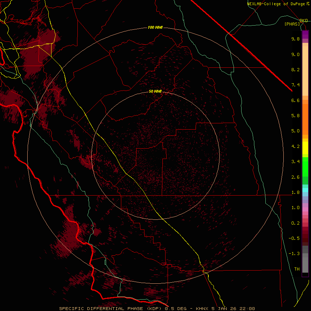Image resolution: width=311 pixels, height=311 pixels.
Task: Click the [PHAS] legend heading
Action: click(x=292, y=24)
